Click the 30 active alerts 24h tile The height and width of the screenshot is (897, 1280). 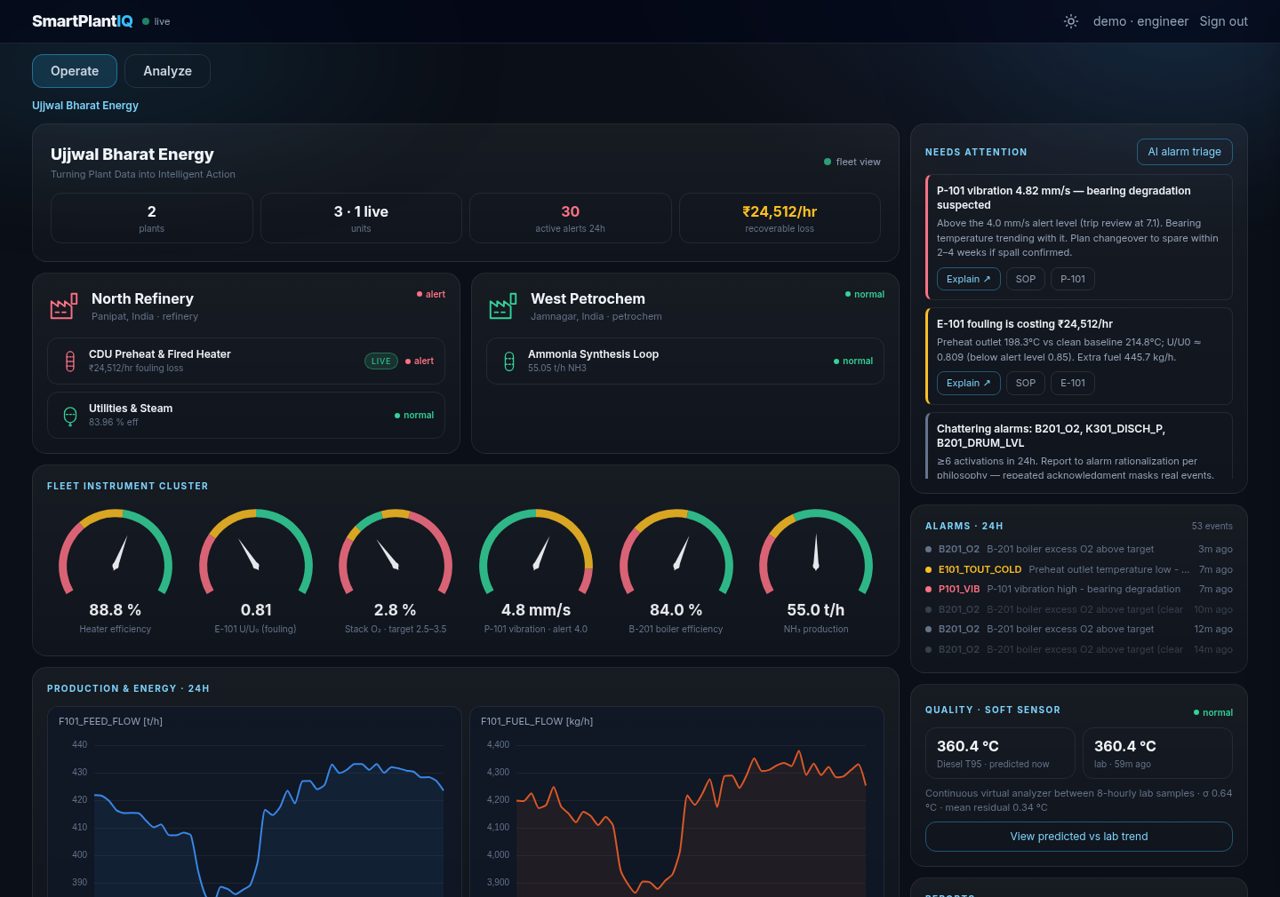(571, 218)
